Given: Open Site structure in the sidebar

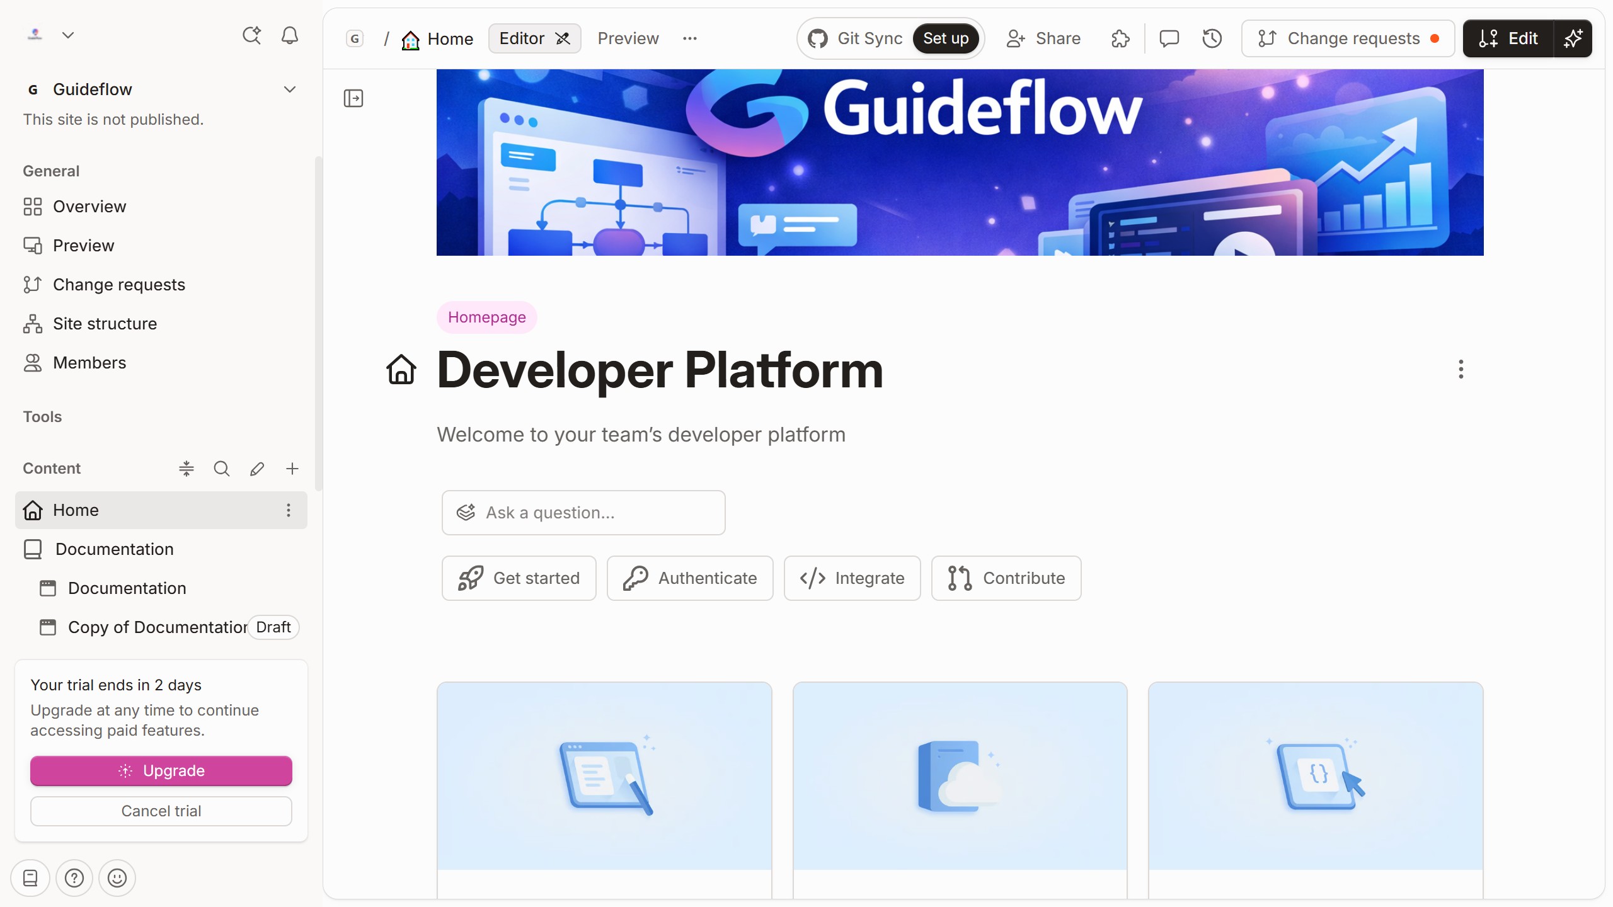Looking at the screenshot, I should tap(161, 324).
